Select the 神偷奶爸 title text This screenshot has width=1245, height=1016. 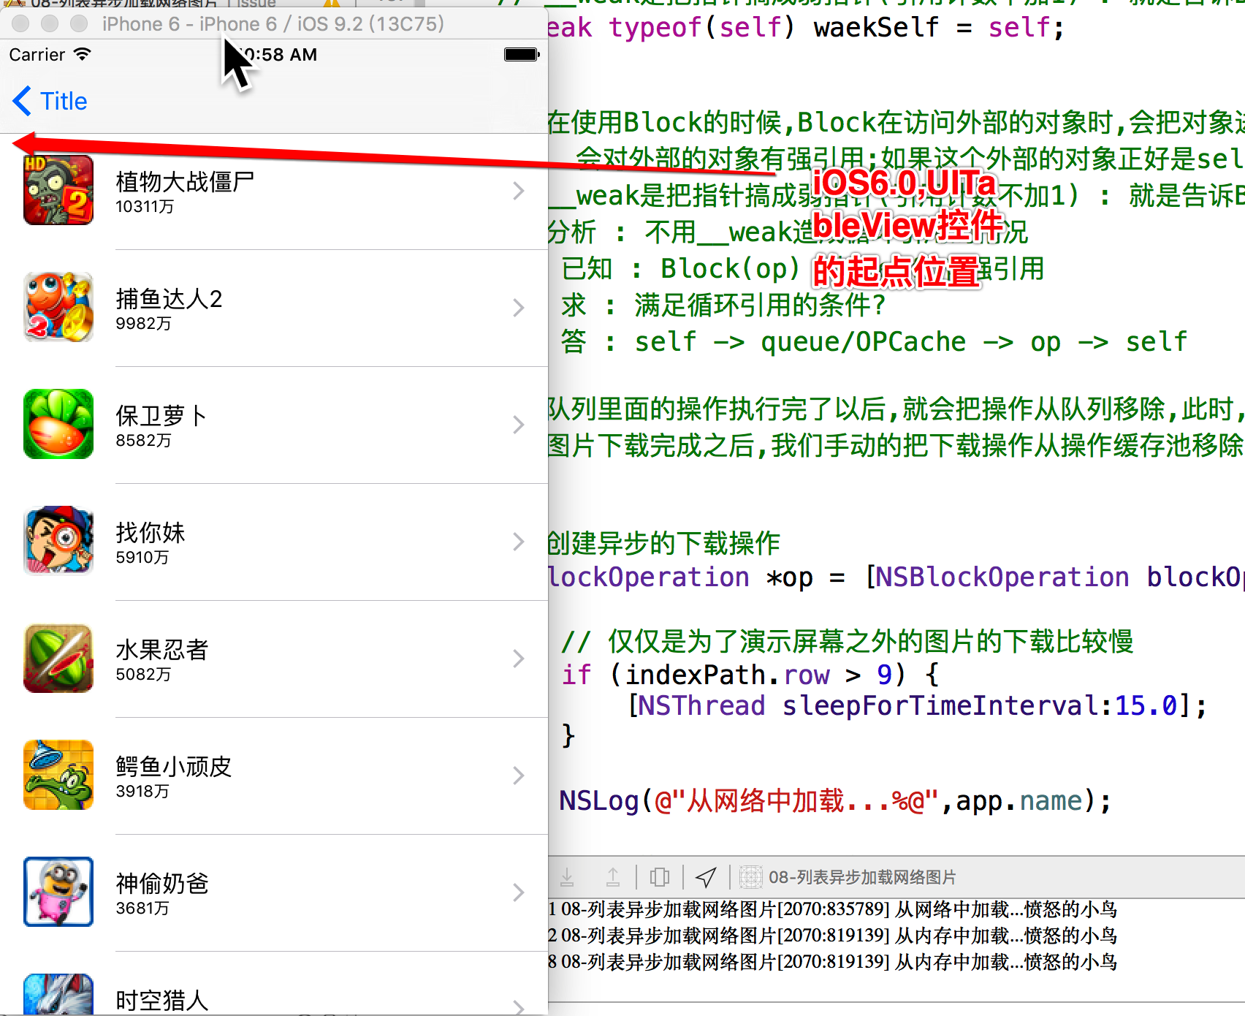[162, 883]
